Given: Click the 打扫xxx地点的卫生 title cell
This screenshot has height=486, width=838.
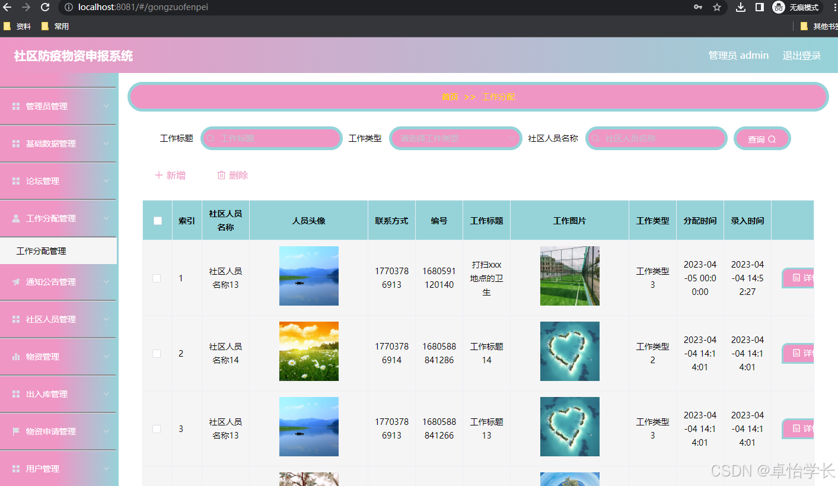Looking at the screenshot, I should [487, 278].
